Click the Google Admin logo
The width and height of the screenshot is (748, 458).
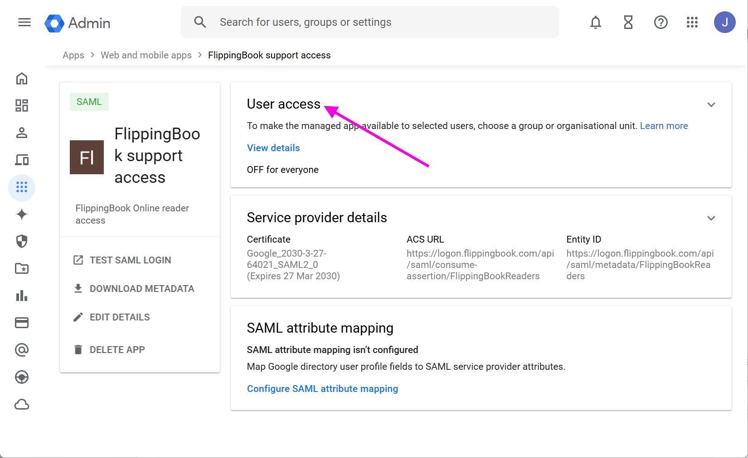(x=78, y=23)
